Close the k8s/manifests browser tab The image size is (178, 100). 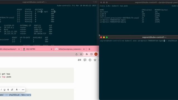[x=19, y=49]
